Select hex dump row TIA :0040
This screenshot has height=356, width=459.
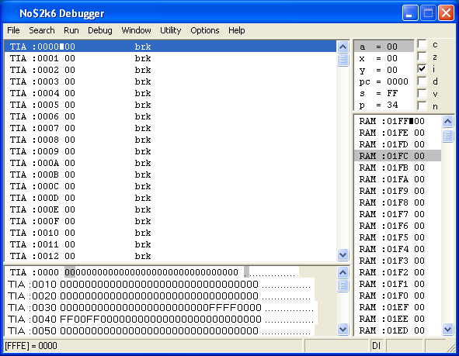click(161, 320)
